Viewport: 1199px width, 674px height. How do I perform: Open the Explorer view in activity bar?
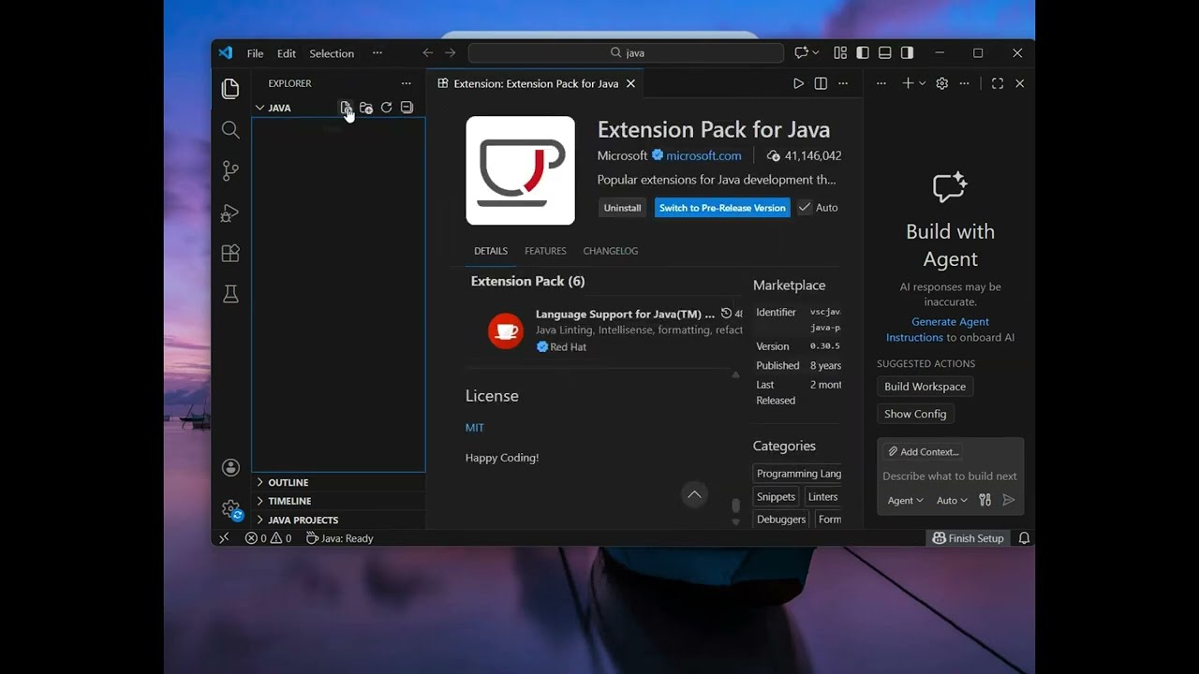point(230,89)
